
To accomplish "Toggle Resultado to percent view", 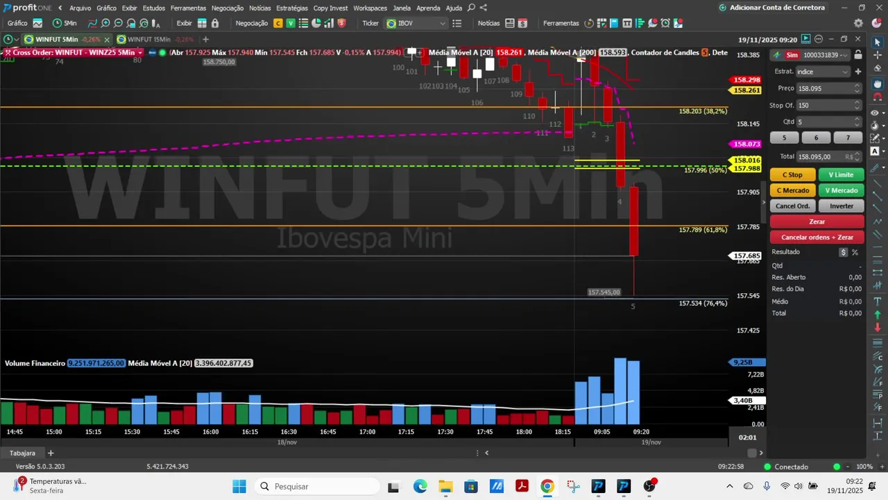I will (x=855, y=252).
